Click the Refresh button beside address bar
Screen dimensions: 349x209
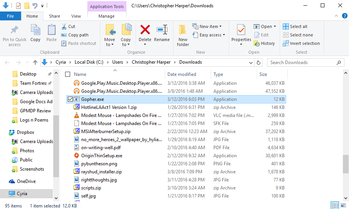[x=259, y=63]
